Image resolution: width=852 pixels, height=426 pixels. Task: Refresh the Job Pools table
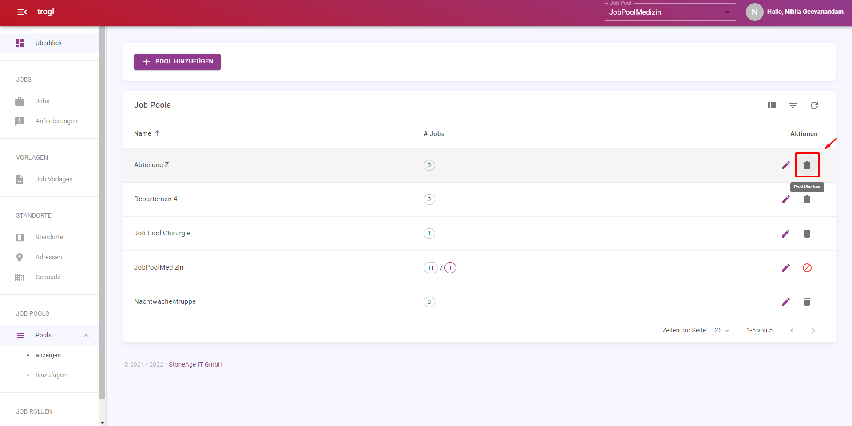814,105
